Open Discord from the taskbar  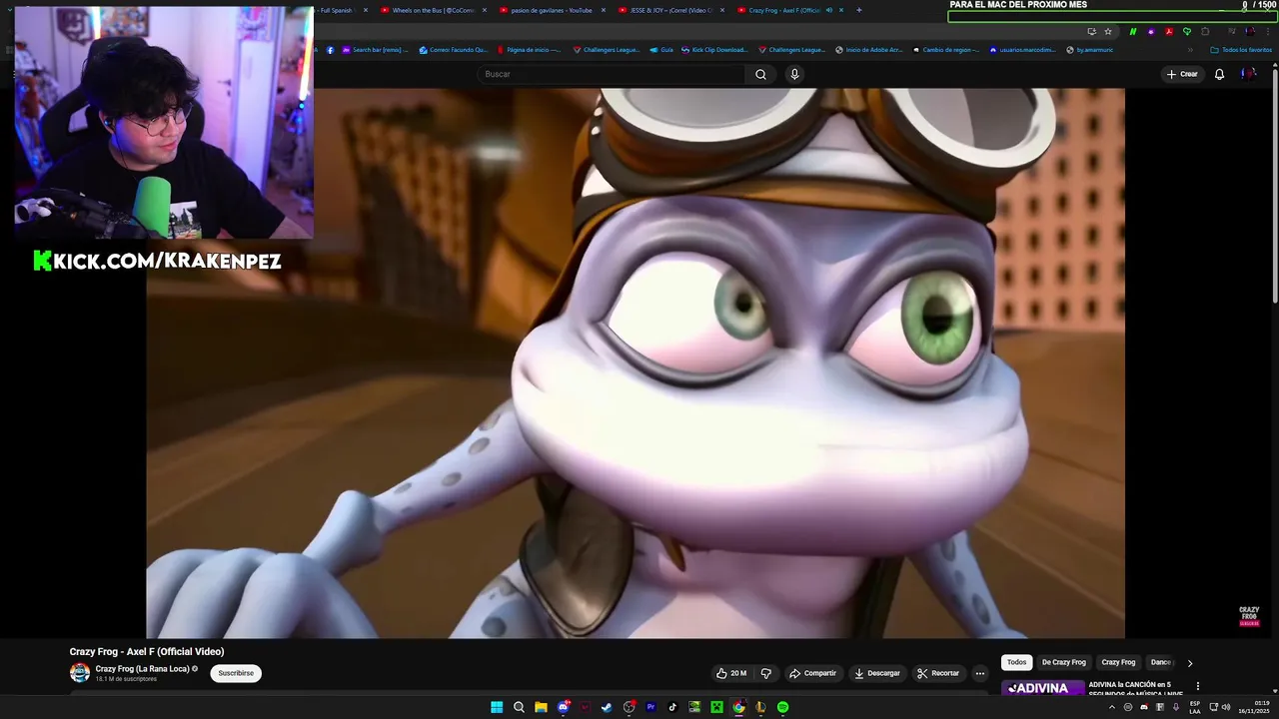[x=564, y=707]
